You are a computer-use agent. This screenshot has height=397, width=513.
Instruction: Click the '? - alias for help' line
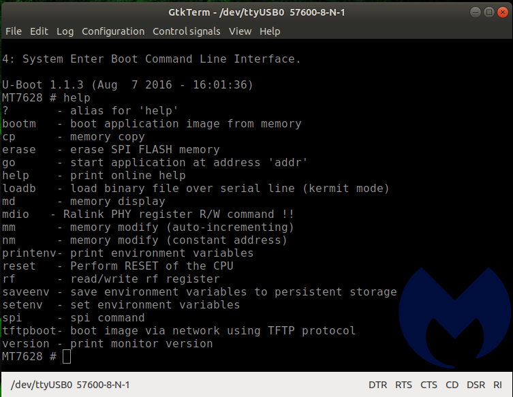tap(91, 111)
